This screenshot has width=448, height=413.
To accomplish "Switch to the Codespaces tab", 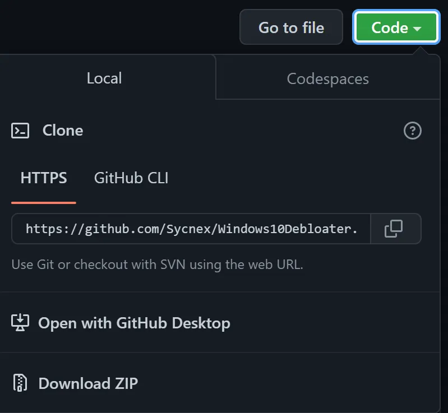I will (327, 78).
